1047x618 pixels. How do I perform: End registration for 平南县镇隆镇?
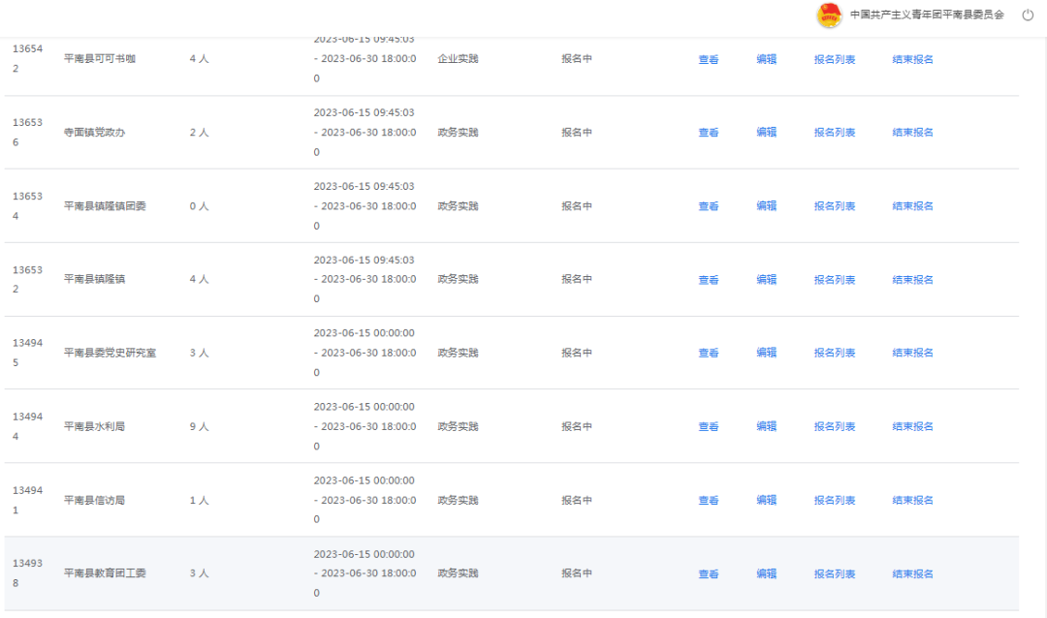point(912,280)
